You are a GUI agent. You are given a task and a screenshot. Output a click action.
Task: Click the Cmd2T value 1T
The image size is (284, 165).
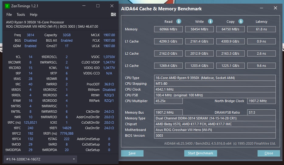[x=67, y=46]
